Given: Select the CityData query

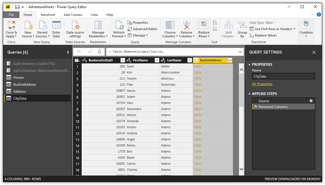Looking at the screenshot, I should pos(38,98).
